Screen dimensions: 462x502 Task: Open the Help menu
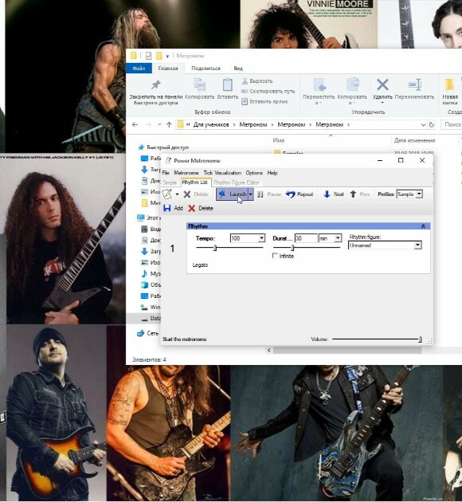coord(272,173)
